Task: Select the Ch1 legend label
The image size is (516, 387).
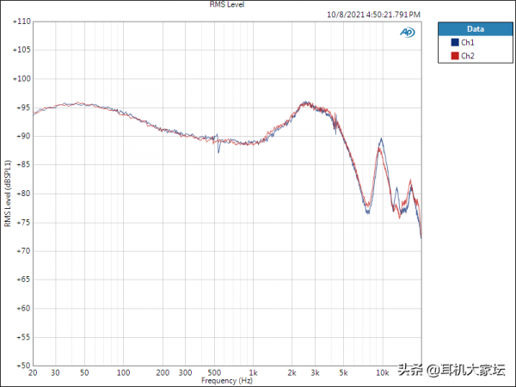Action: [468, 42]
